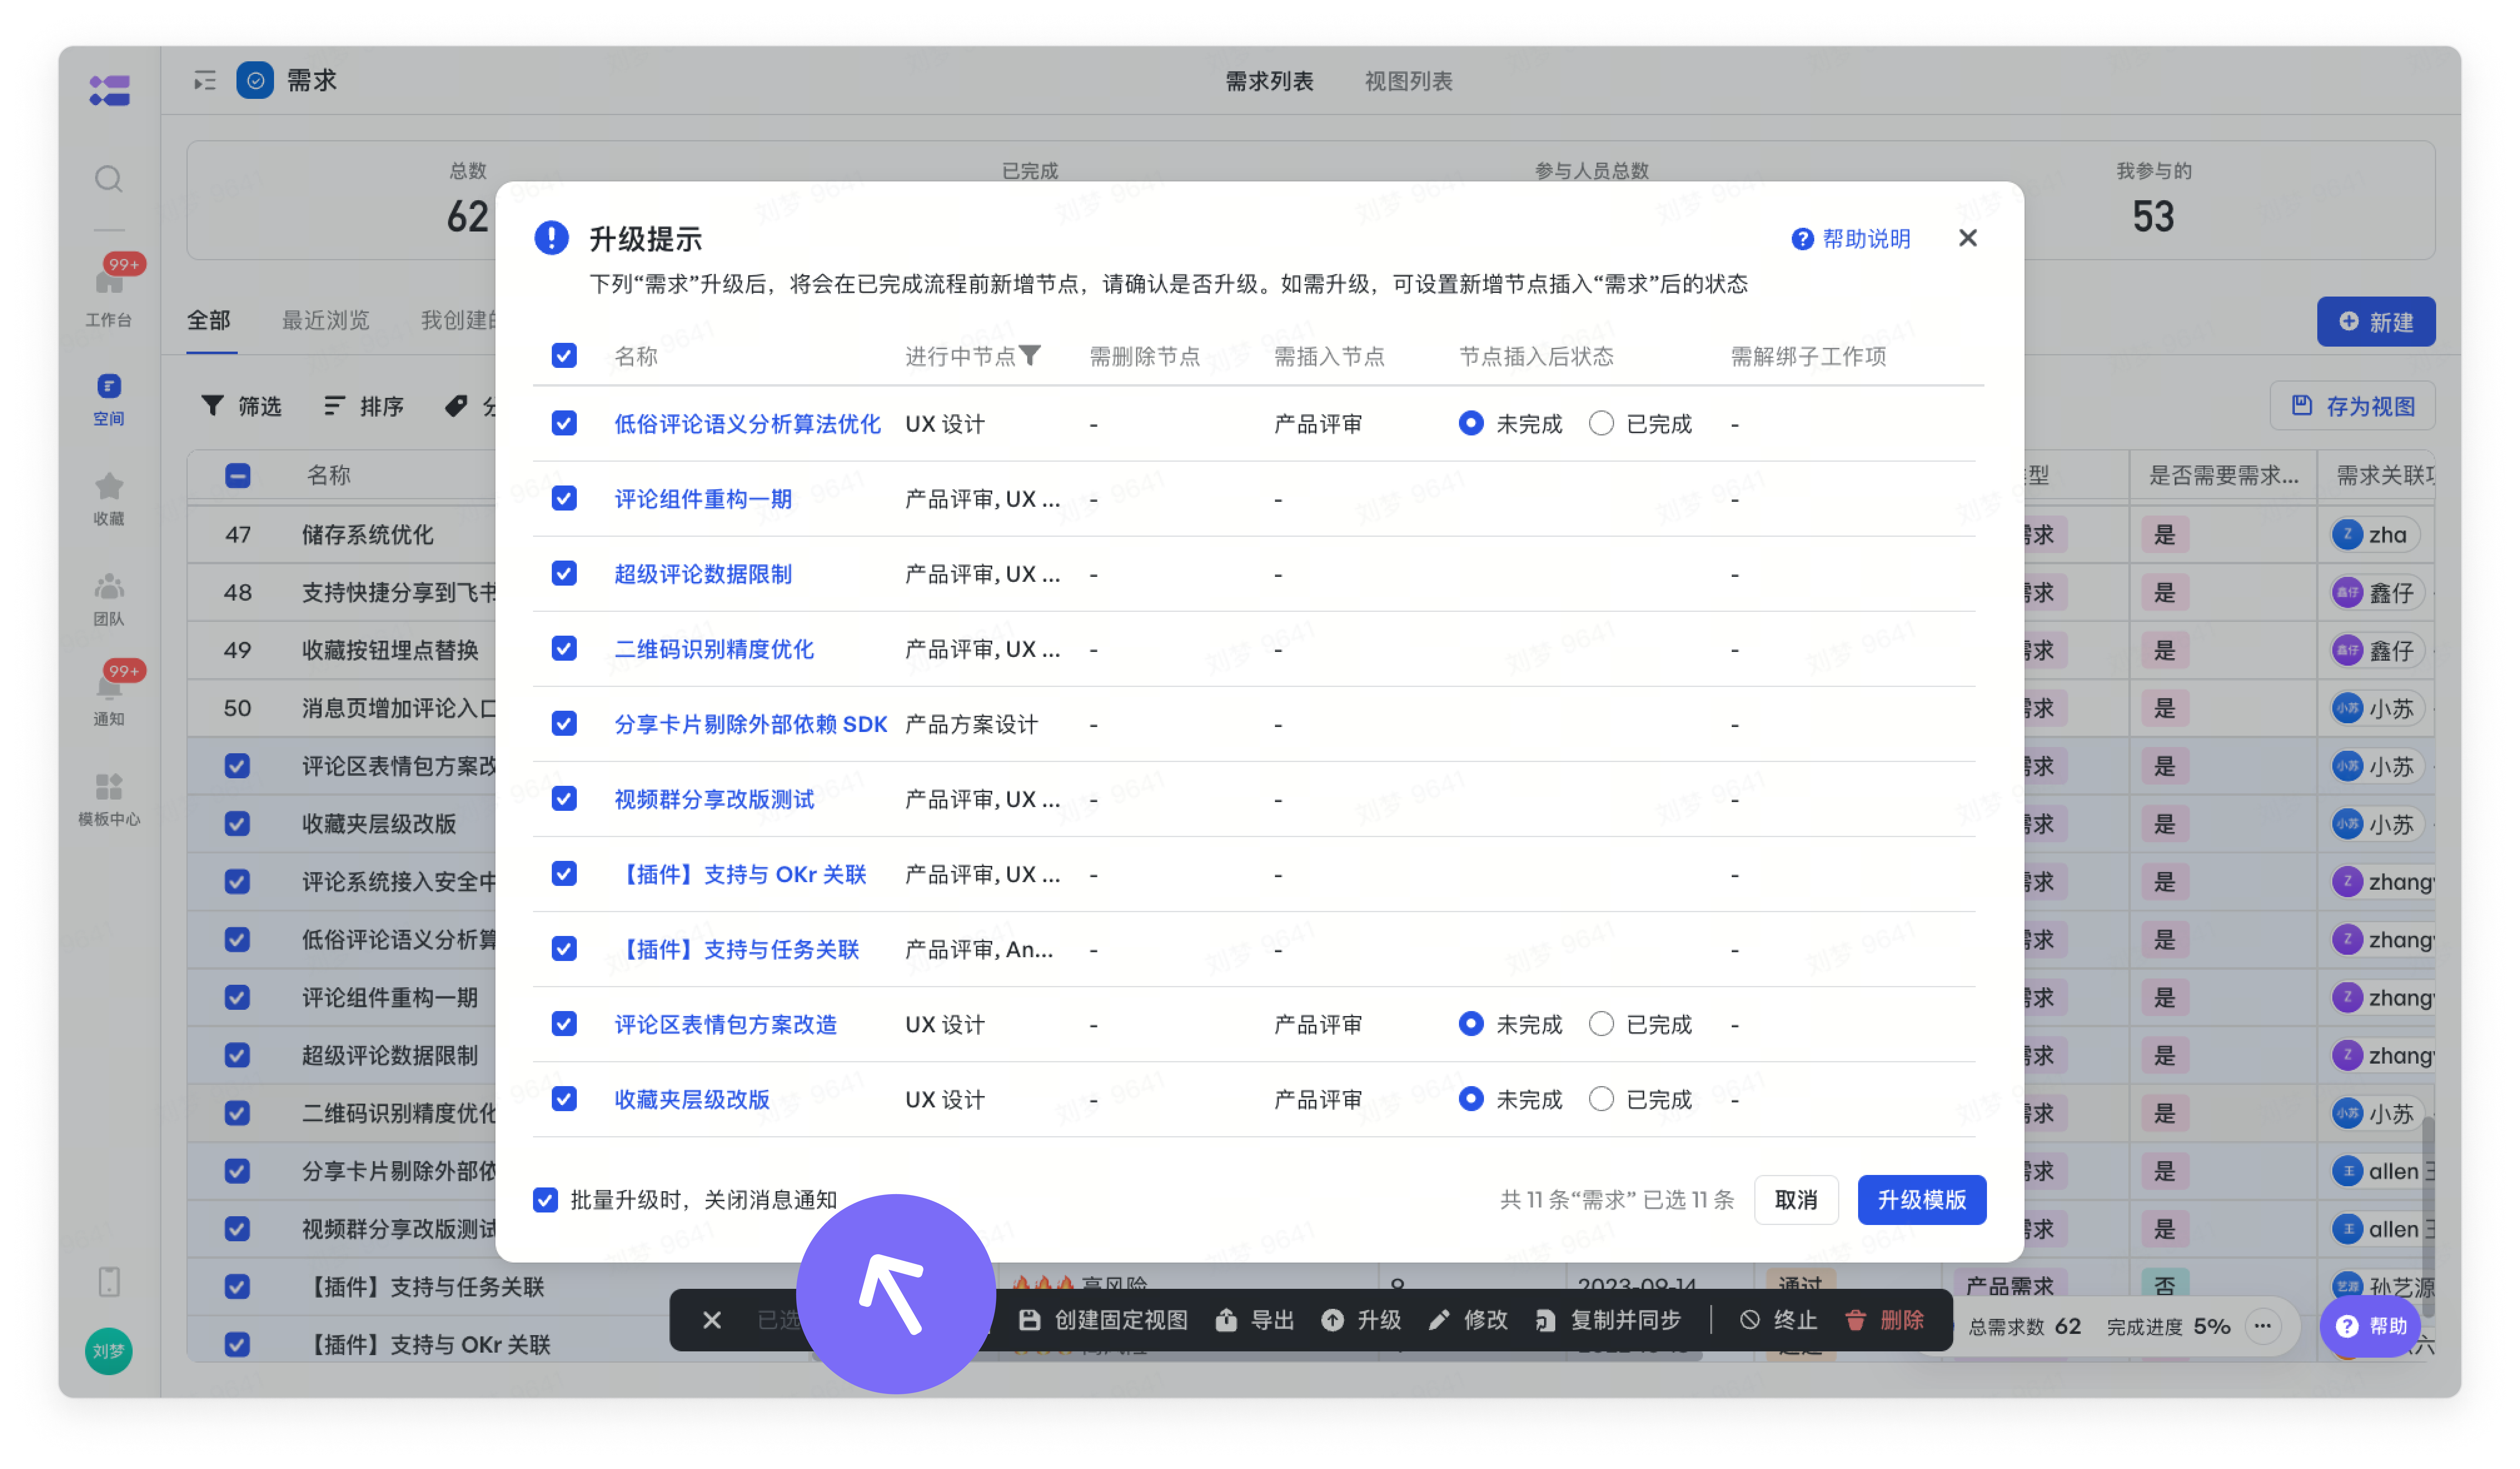Uncheck 分享卡片剔除外部依赖 SDK in dialog
Image resolution: width=2520 pixels, height=1469 pixels.
(564, 723)
